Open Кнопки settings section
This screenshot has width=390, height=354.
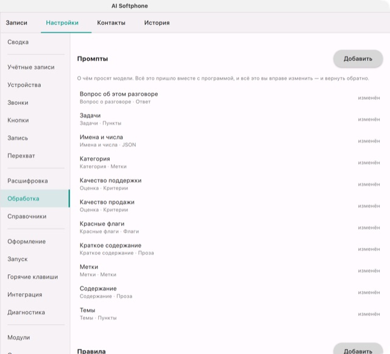35,120
